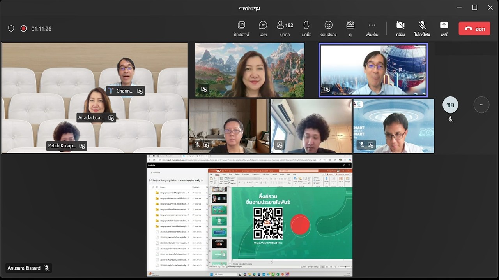Open the https://dg.th link under the QR code
The image size is (499, 280).
[x=268, y=243]
